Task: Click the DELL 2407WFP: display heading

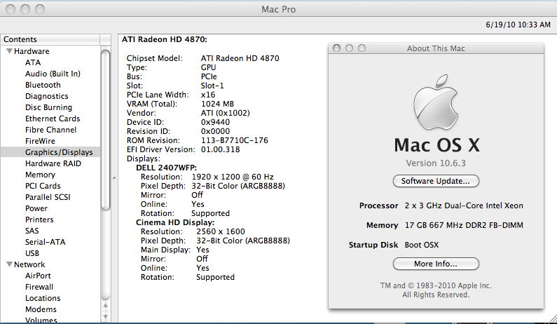Action: coord(166,168)
